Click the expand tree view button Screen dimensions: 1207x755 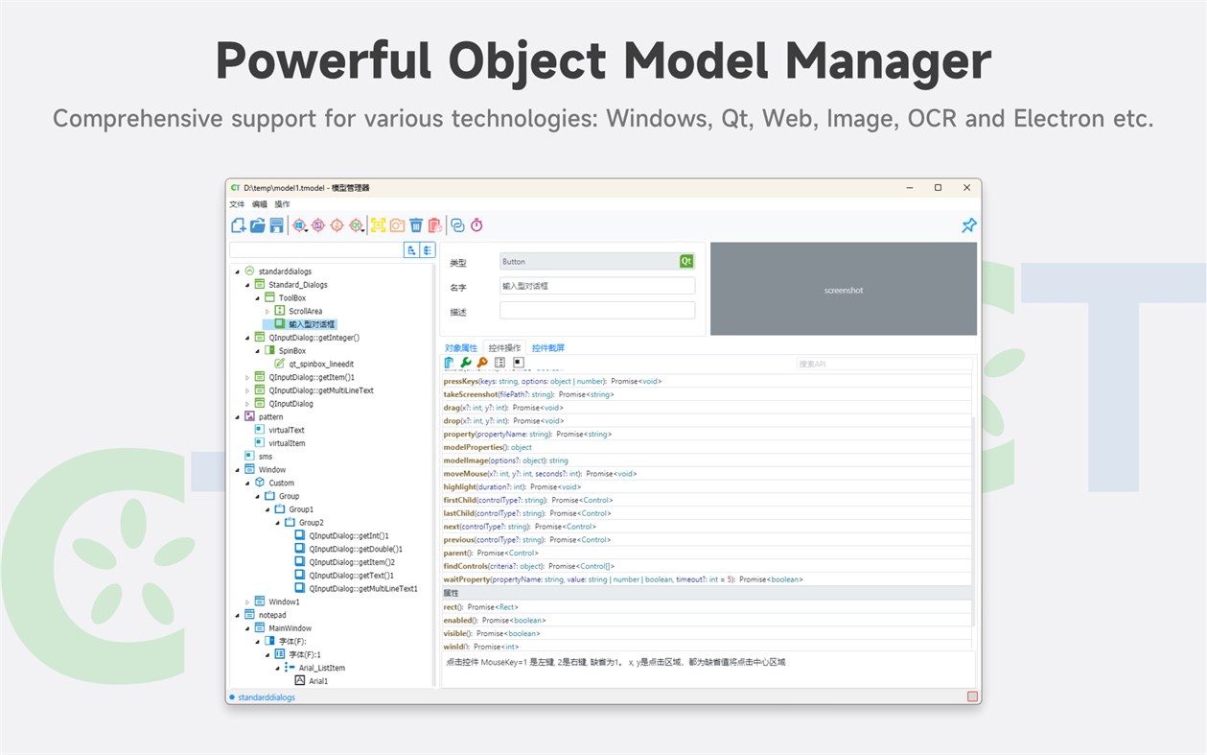coord(411,250)
